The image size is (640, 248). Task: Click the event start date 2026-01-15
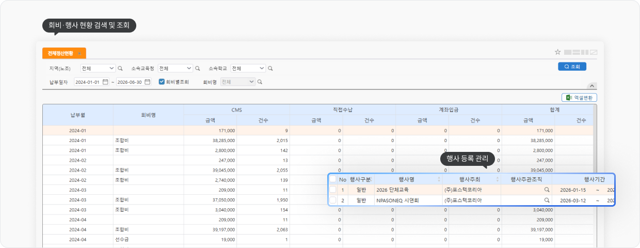573,190
